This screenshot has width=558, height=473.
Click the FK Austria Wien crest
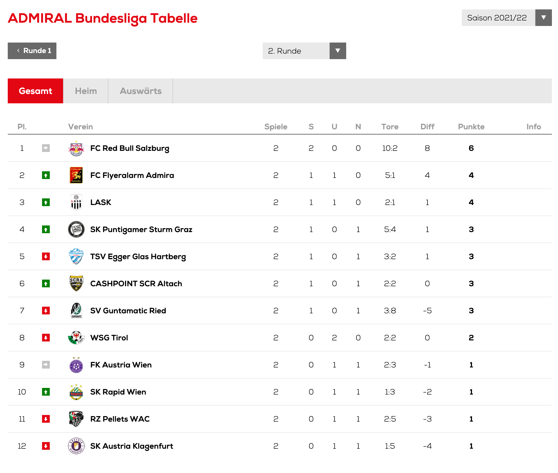(x=76, y=365)
